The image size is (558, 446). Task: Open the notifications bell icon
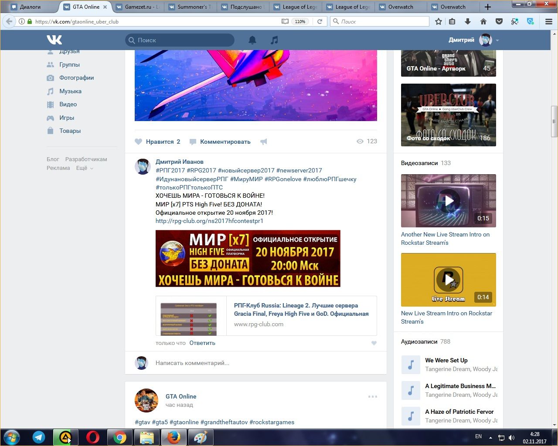pyautogui.click(x=252, y=40)
